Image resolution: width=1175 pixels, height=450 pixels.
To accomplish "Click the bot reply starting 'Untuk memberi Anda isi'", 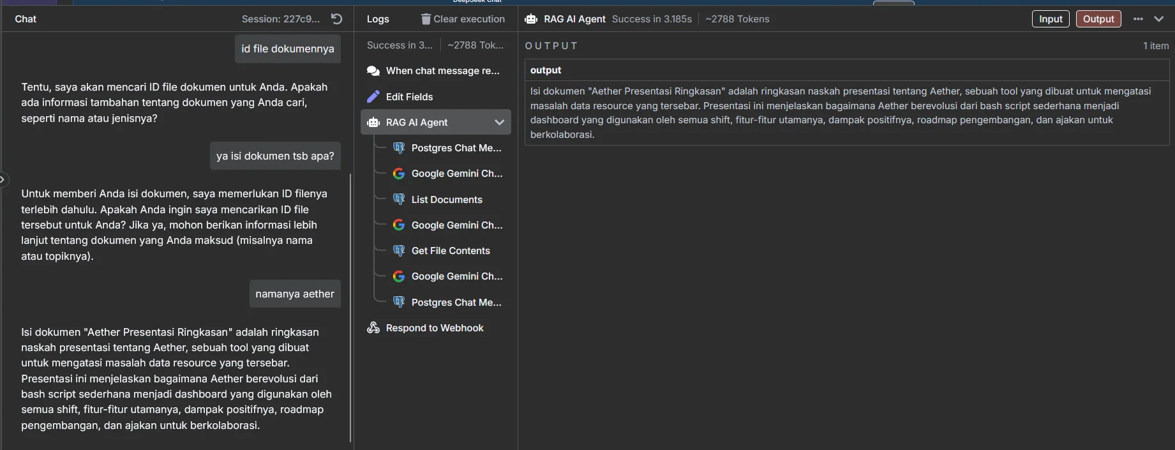I will click(175, 225).
